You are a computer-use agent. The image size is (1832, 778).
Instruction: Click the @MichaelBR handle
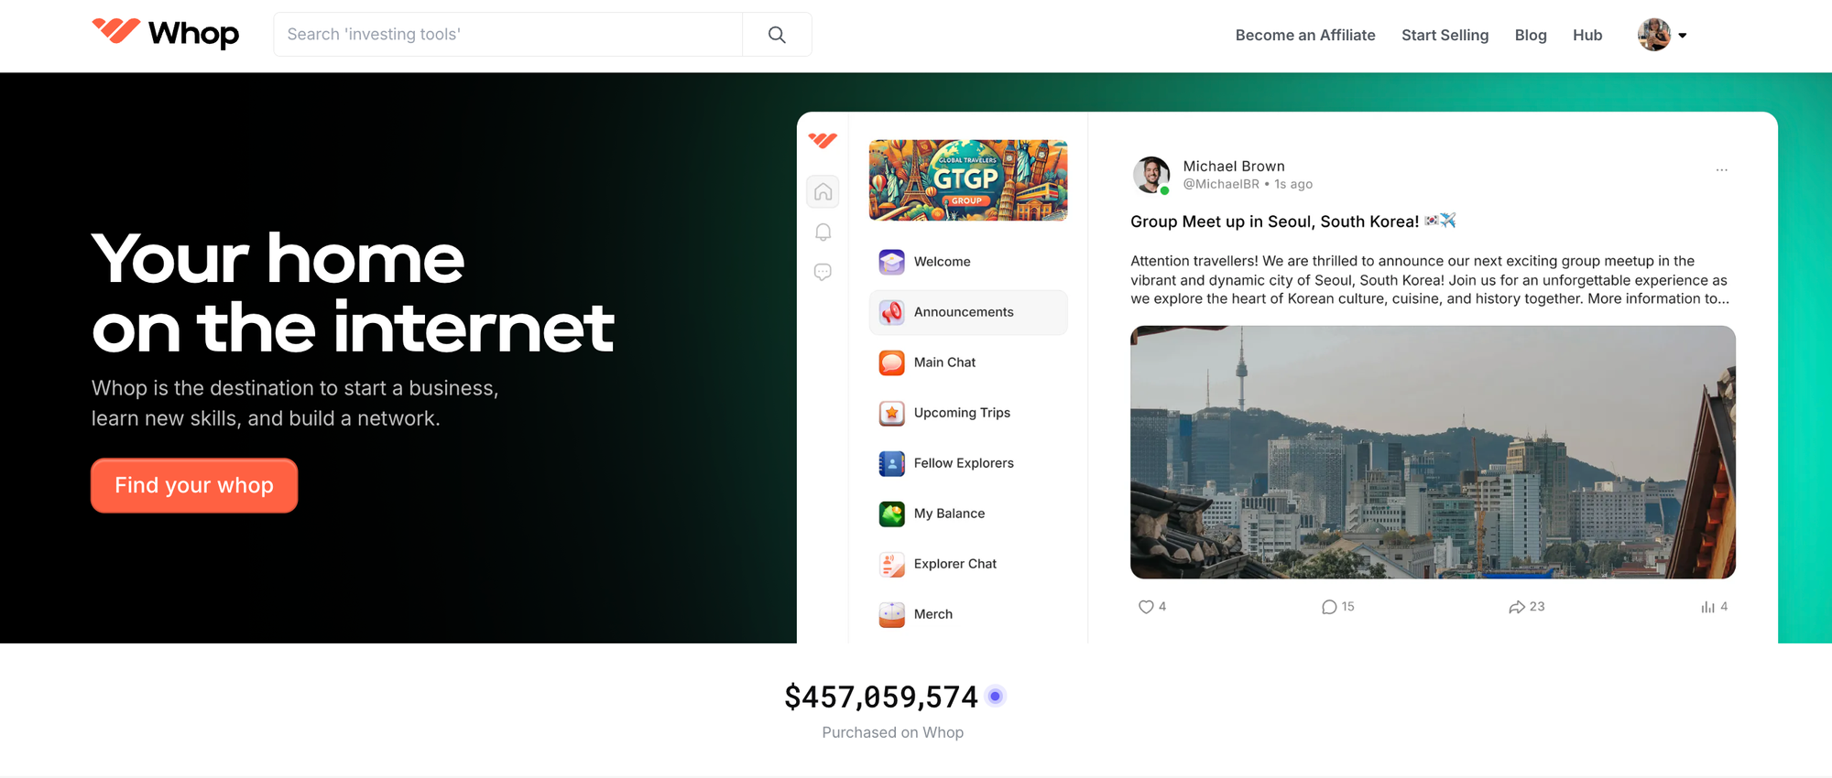coord(1221,184)
